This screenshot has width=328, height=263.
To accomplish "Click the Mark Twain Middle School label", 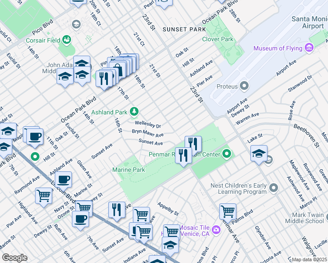I will (305, 218).
